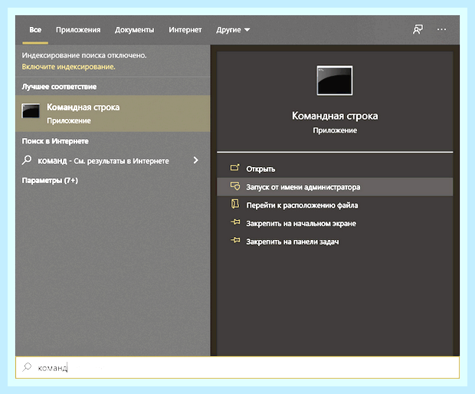475x394 pixels.
Task: Open the команд web search results row
Action: coord(113,160)
